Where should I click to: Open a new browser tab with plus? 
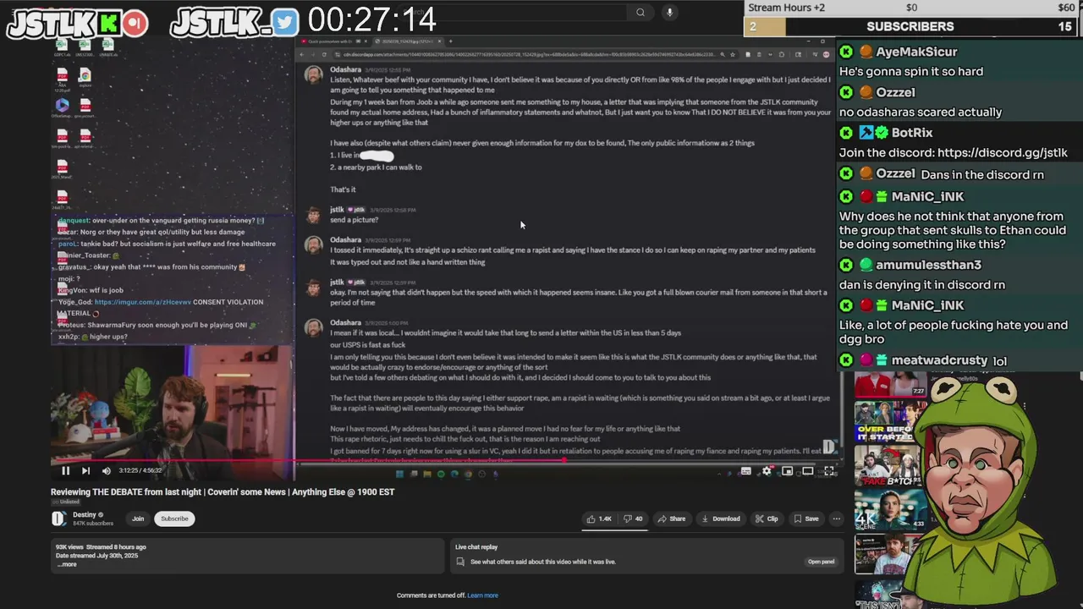pyautogui.click(x=451, y=41)
